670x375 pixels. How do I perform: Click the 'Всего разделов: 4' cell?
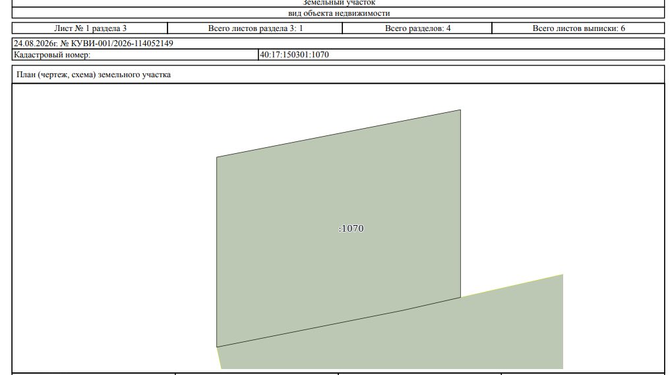[x=417, y=28]
